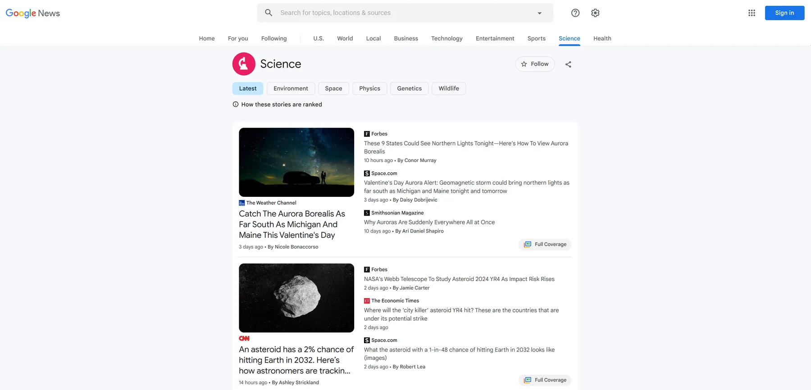Open NASA's Webb Telescope asteroid article

pyautogui.click(x=459, y=279)
